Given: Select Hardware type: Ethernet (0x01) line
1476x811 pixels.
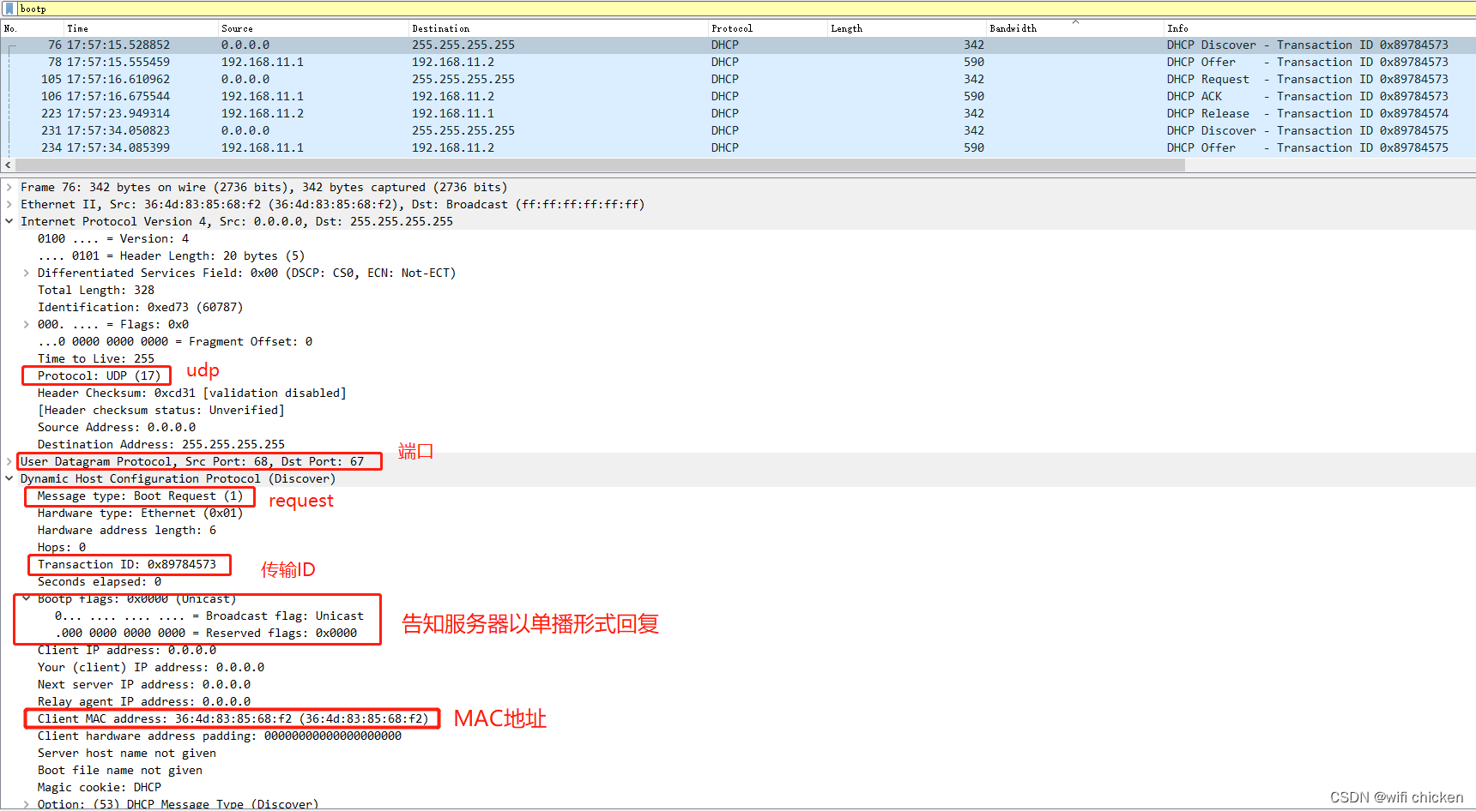Looking at the screenshot, I should point(140,513).
